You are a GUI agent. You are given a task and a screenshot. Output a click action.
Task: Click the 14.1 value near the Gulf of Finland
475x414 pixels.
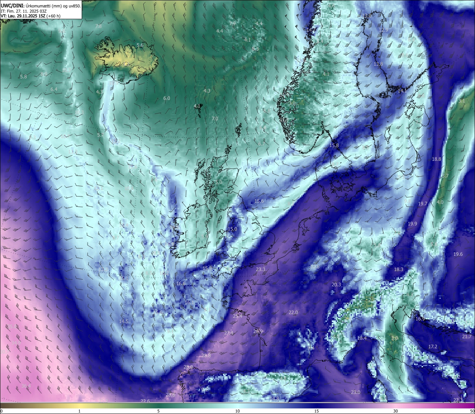pyautogui.click(x=403, y=91)
